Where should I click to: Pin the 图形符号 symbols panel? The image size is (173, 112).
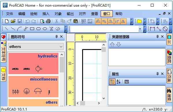(x=56, y=37)
